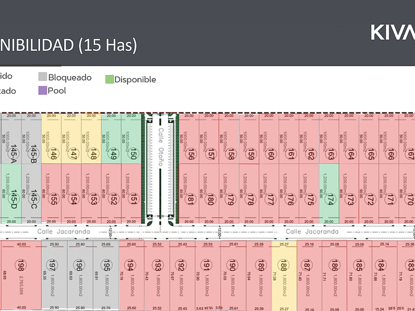
Task: Select gray lot 145-C
Action: click(x=32, y=194)
